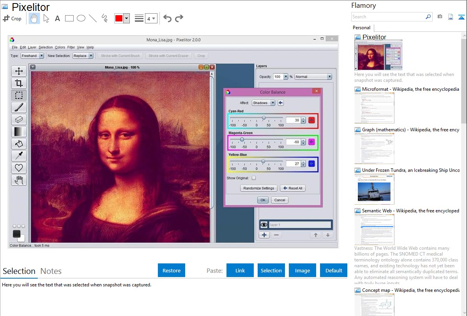Image resolution: width=467 pixels, height=316 pixels.
Task: Open New Selection Replace dropdown
Action: point(83,56)
